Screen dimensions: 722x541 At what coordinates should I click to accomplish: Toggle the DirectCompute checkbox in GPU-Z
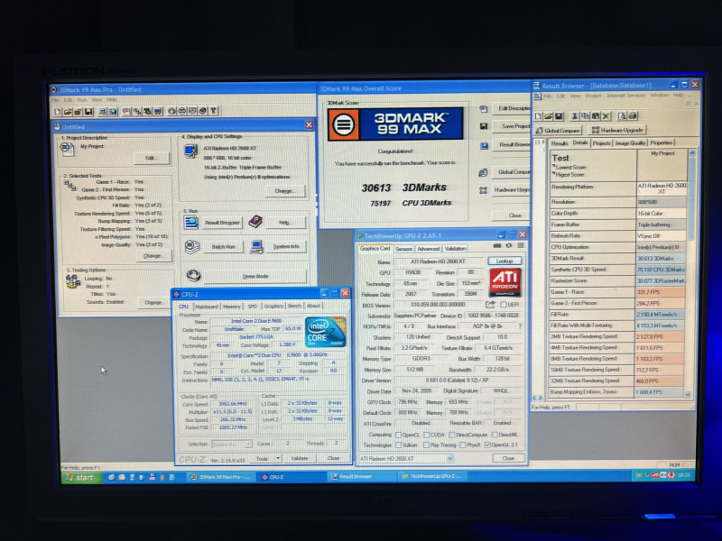pyautogui.click(x=452, y=435)
